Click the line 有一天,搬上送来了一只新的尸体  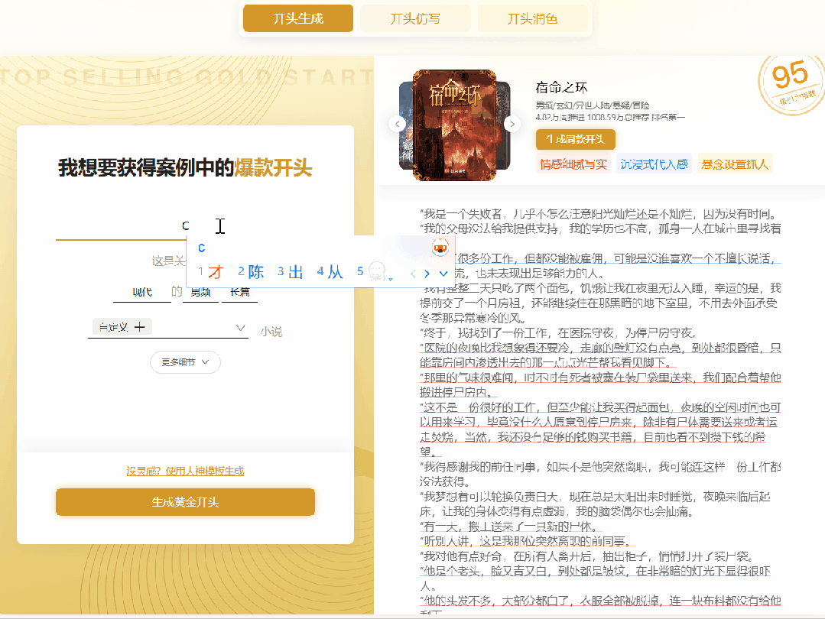coord(510,527)
